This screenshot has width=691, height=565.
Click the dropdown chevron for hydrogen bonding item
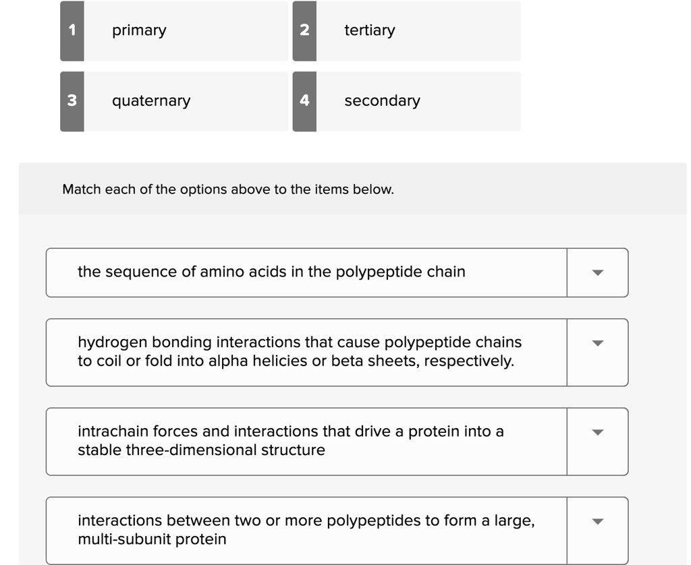point(597,343)
